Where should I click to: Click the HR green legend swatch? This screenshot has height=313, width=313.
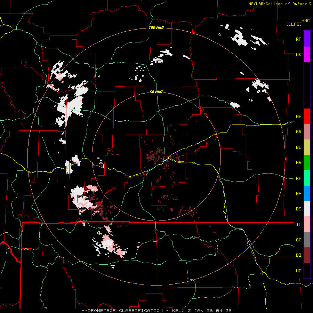307,163
